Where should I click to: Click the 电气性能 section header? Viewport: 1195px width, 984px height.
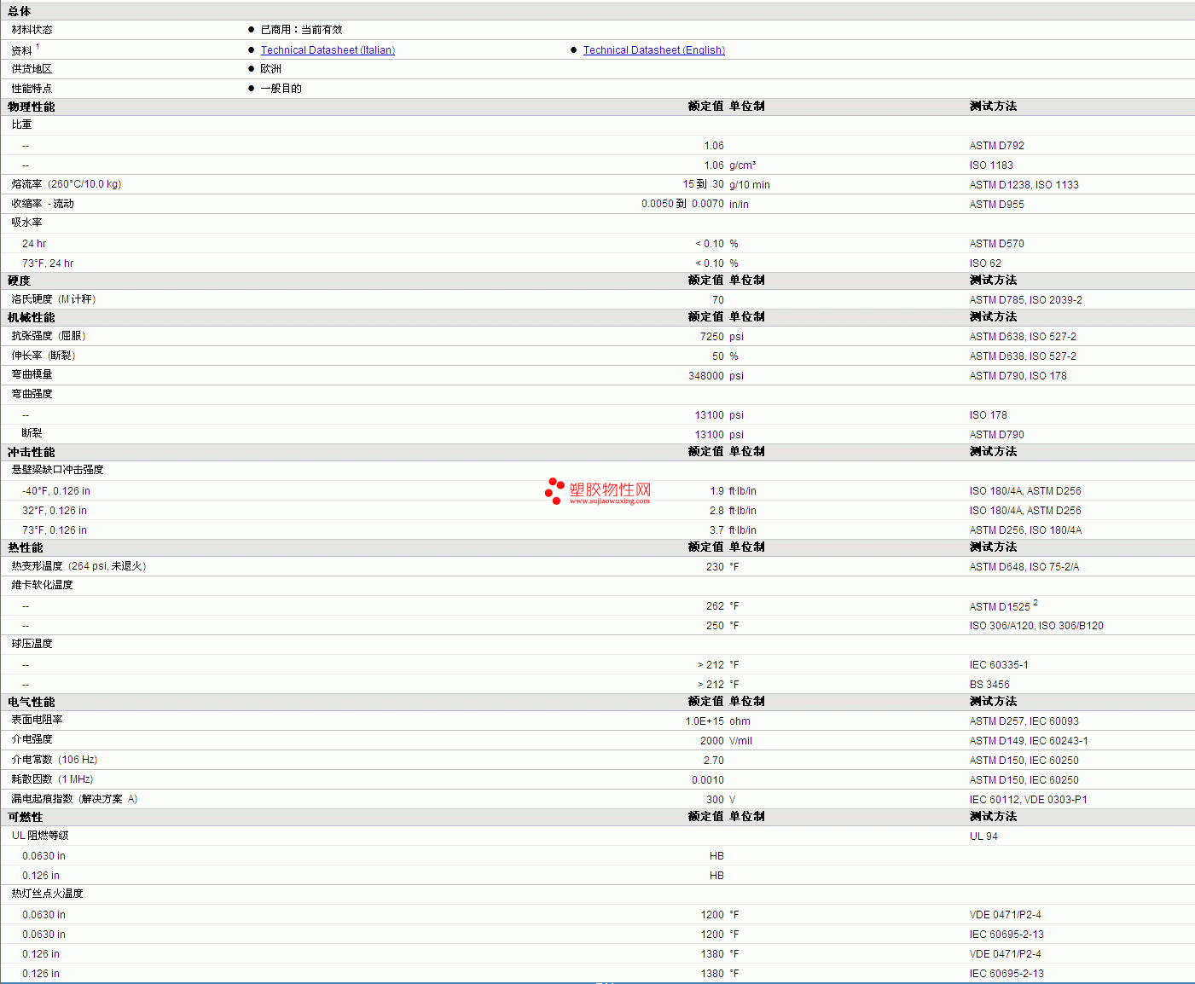(x=32, y=702)
